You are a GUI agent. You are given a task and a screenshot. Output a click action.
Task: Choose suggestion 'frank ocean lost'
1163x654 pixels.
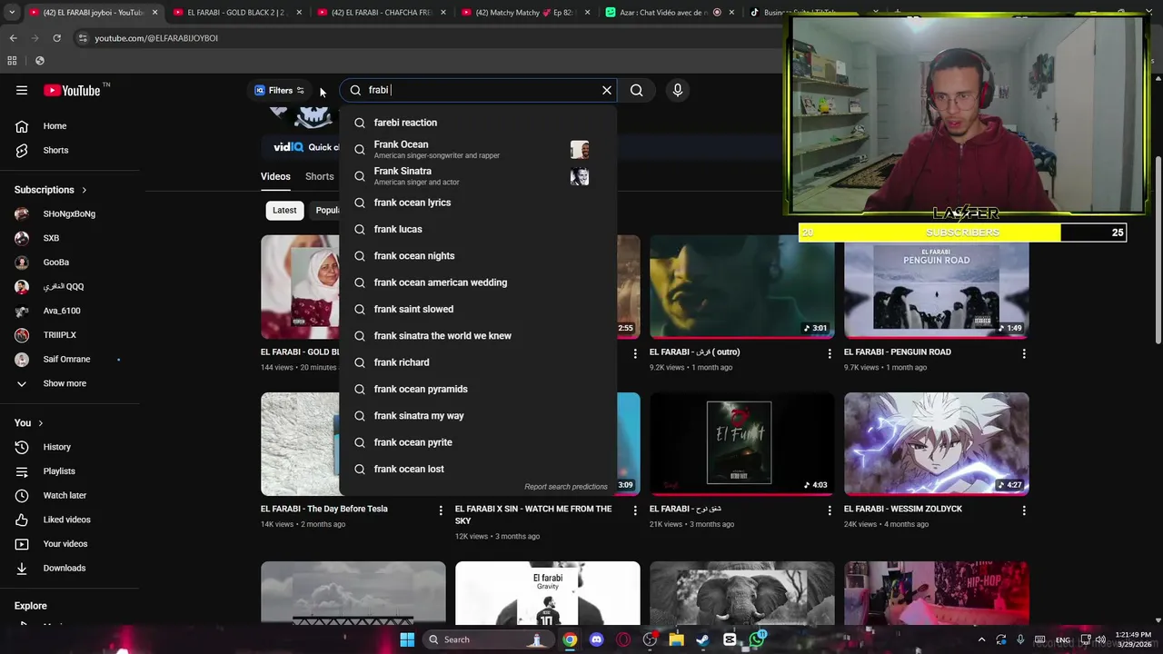click(x=478, y=469)
